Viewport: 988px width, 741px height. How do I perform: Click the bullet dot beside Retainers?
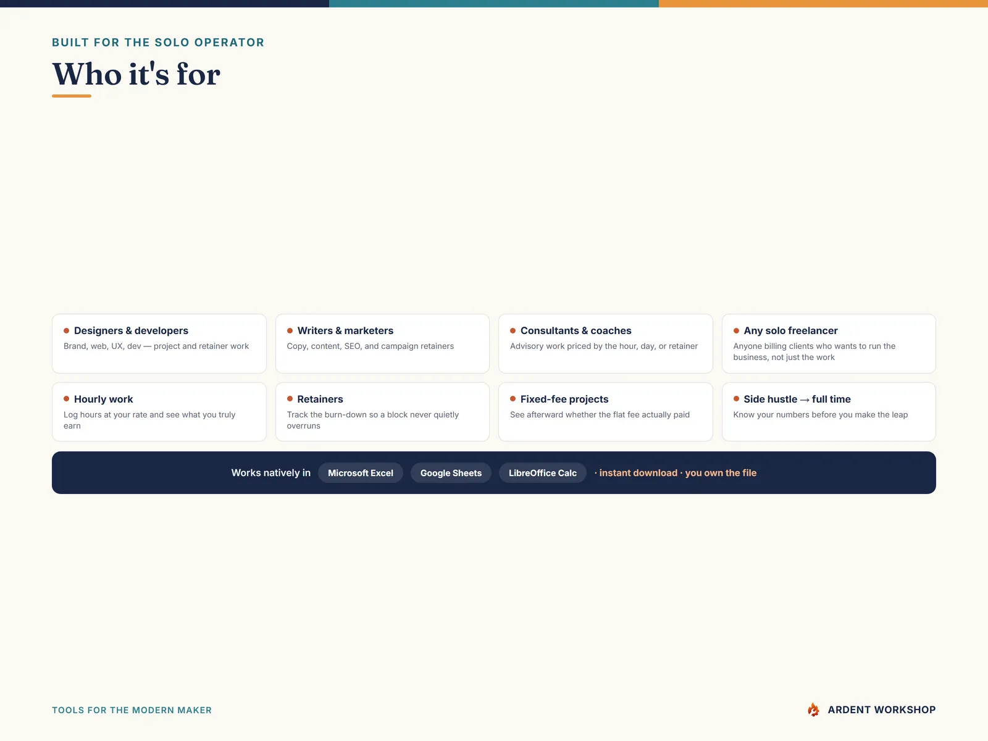290,399
